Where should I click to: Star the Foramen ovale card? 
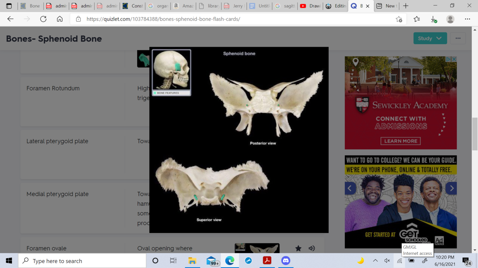point(298,248)
